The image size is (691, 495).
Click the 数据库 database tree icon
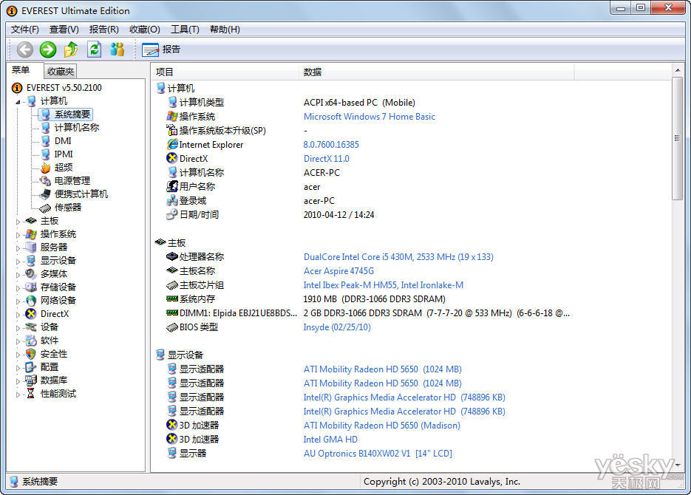pos(30,380)
